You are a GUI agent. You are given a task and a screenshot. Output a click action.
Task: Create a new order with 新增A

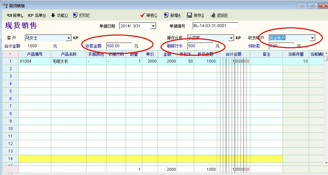click(172, 15)
